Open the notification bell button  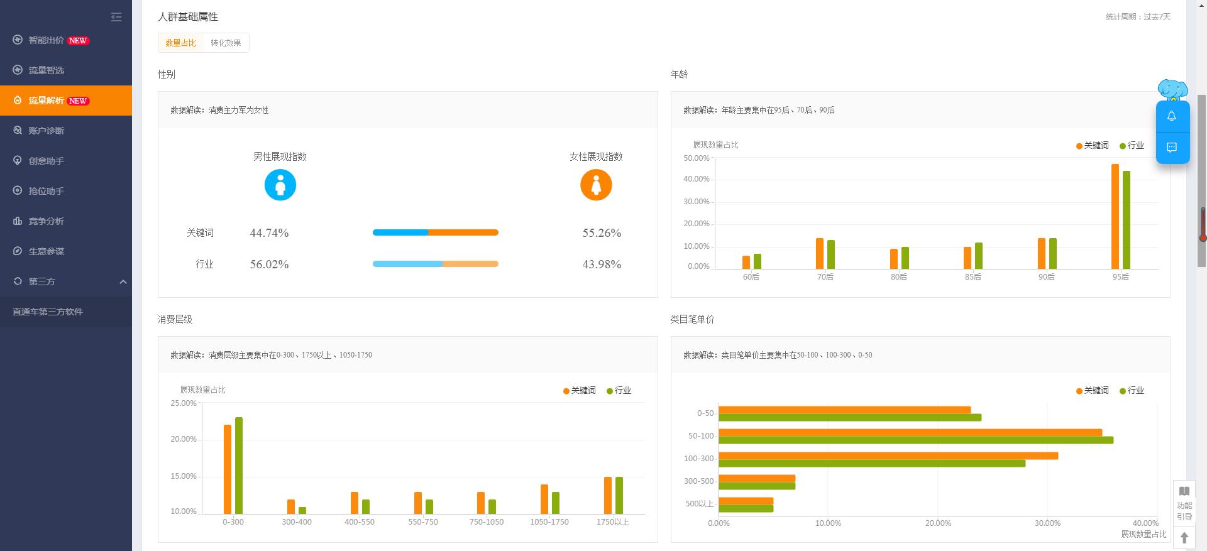[x=1172, y=116]
